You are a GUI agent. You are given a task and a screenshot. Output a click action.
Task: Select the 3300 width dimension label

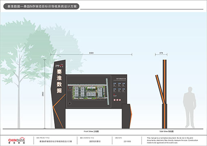click(91, 53)
